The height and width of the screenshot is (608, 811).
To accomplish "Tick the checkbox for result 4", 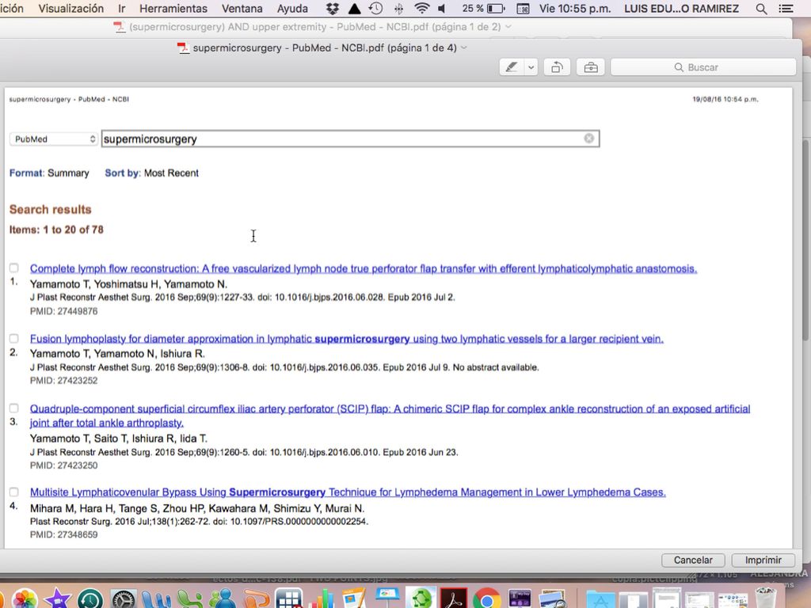I will pyautogui.click(x=14, y=492).
